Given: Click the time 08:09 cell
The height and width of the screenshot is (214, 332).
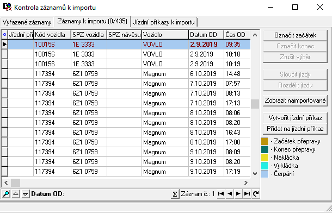Looking at the screenshot, I should pos(237,152).
